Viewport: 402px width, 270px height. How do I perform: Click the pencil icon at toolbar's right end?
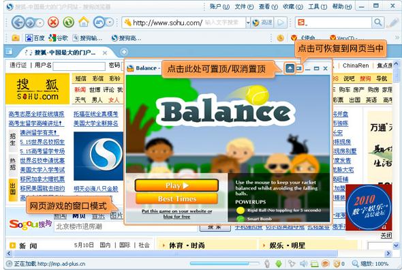point(392,22)
